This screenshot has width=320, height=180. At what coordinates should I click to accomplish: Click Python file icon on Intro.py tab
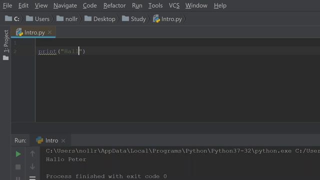19,32
